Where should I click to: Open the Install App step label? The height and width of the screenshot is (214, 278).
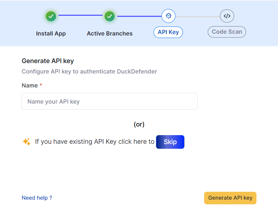coord(51,34)
